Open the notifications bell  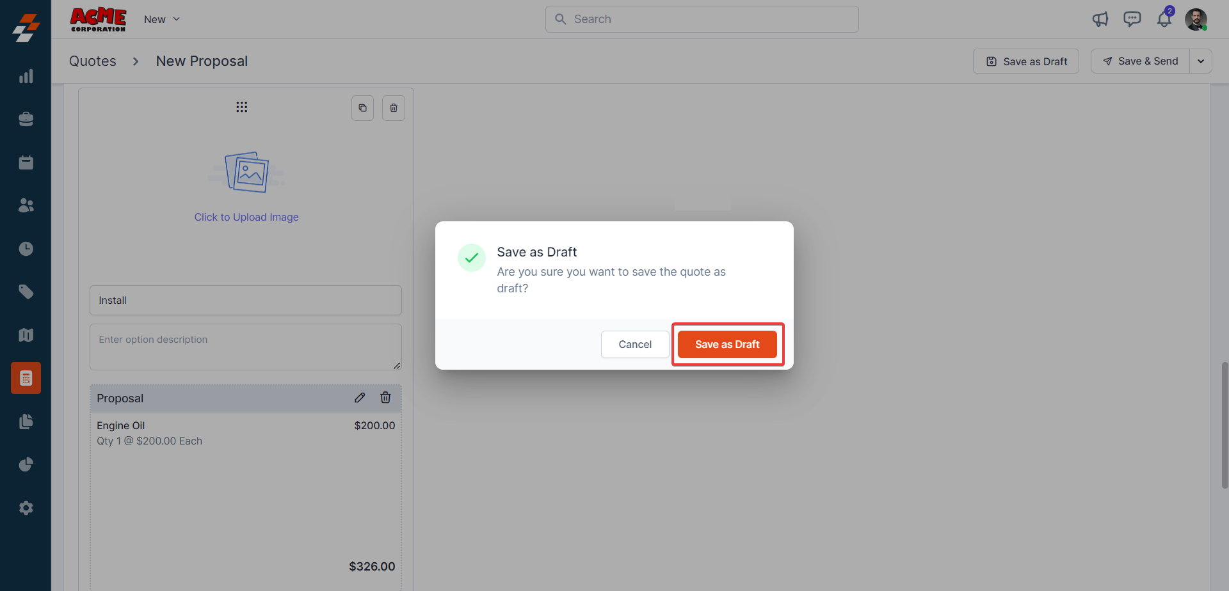(x=1164, y=20)
